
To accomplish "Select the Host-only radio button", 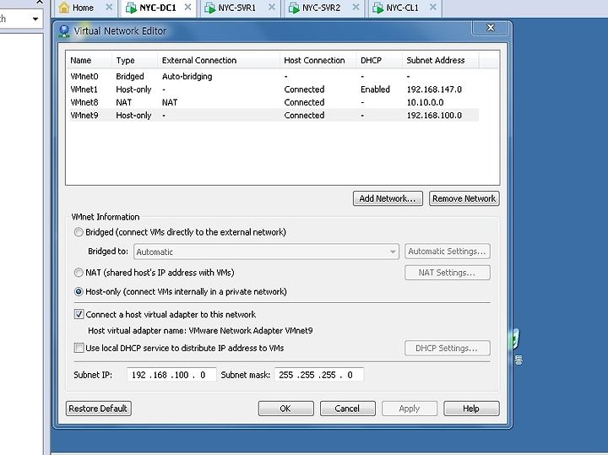I will point(79,291).
